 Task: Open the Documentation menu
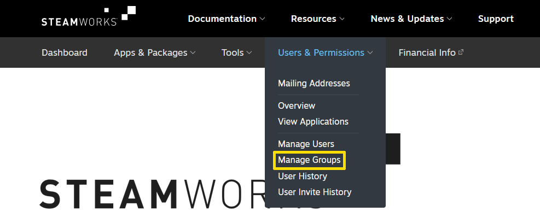point(222,19)
